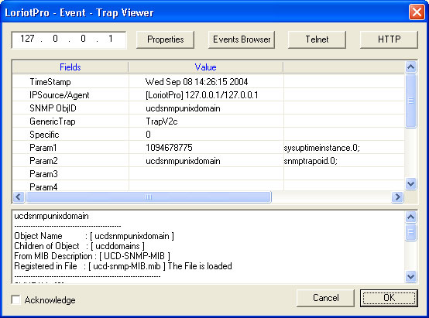Click right arrow of horizontal scrollbar
Screen dimensions: 429x318
[x=397, y=197]
